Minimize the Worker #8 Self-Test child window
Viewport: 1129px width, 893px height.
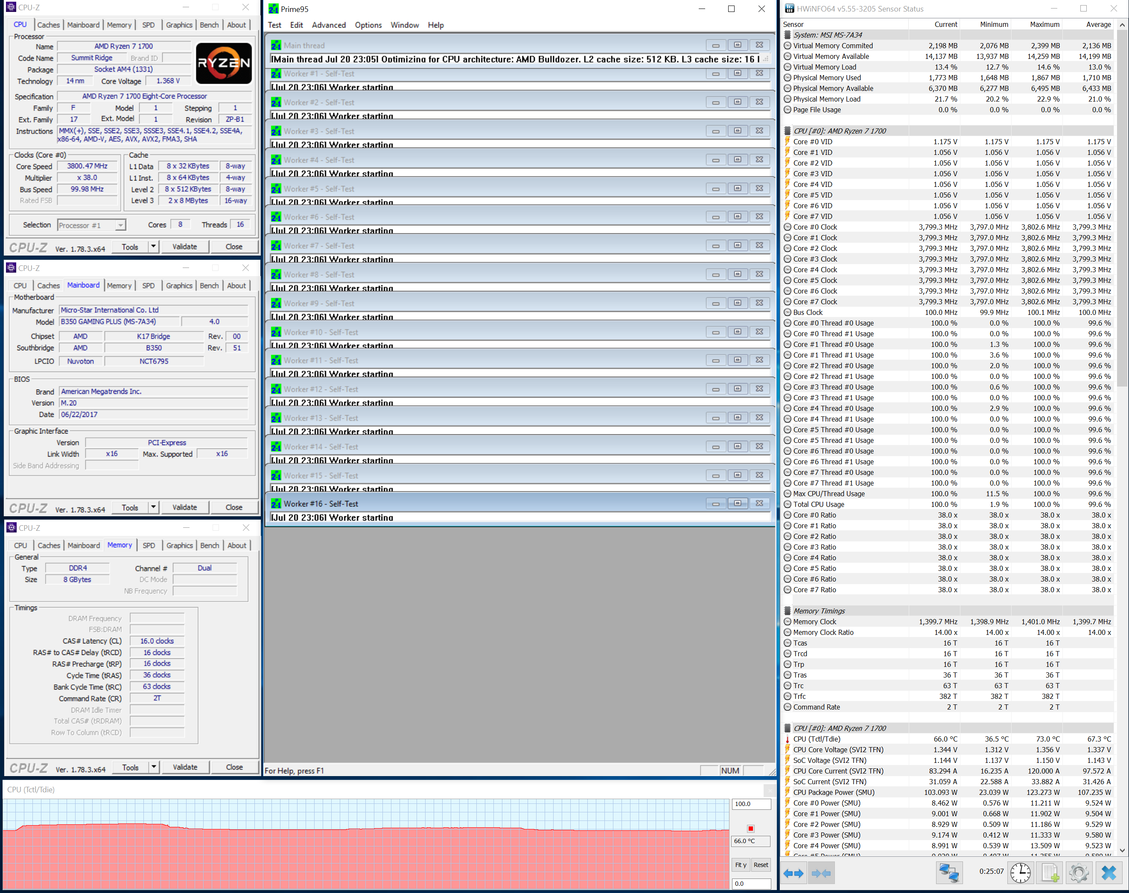(x=715, y=274)
